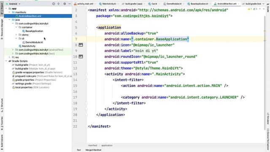Click line 7 android:name attribute value
The height and width of the screenshot is (152, 270).
[160, 39]
